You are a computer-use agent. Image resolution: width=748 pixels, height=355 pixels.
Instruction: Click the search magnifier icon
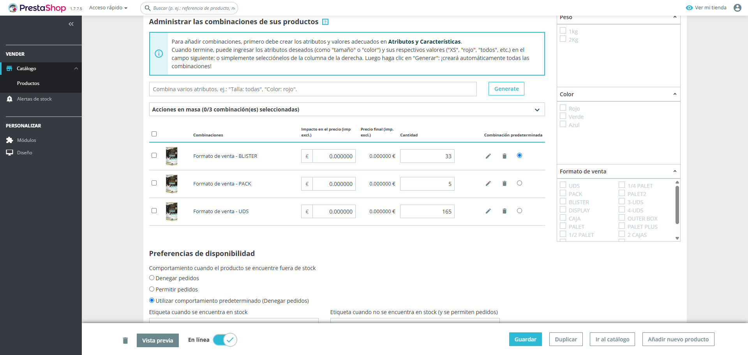(x=148, y=8)
